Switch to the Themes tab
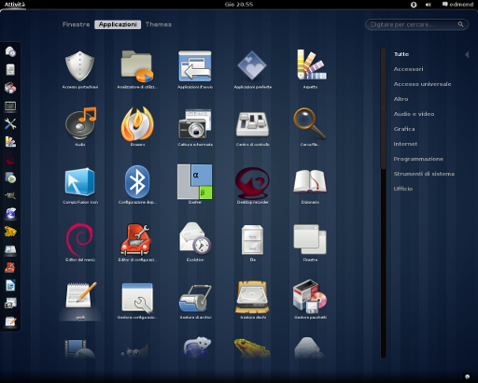The height and width of the screenshot is (383, 478). tap(159, 24)
